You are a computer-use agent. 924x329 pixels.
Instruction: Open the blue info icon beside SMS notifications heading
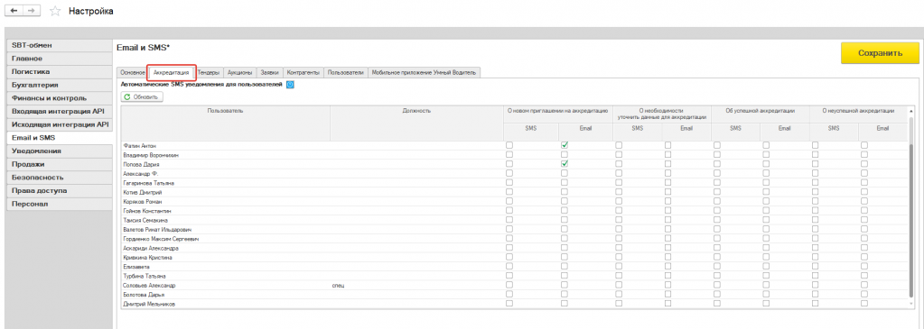pyautogui.click(x=290, y=86)
